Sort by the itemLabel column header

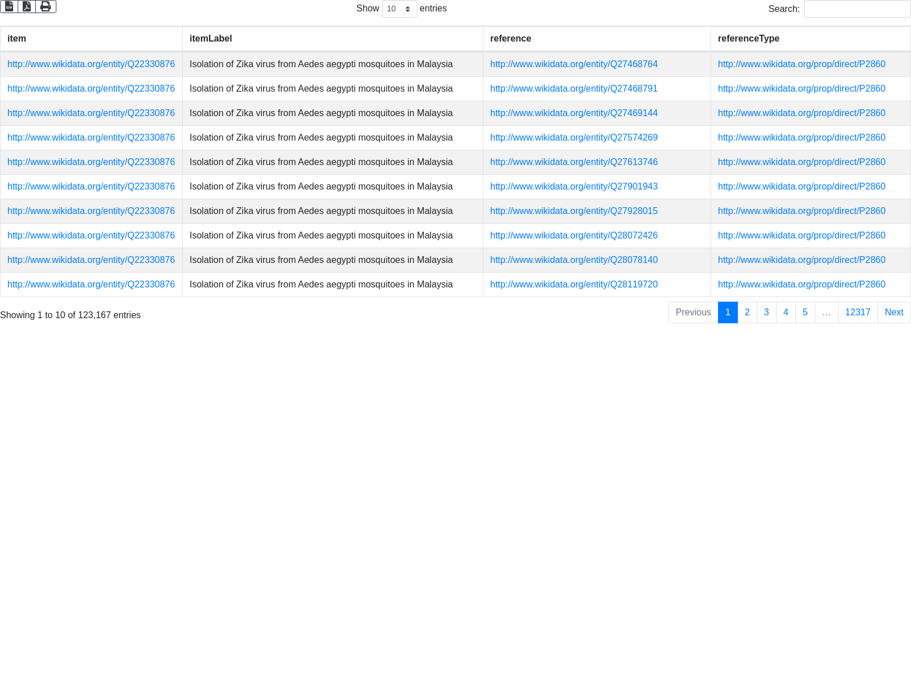tap(333, 39)
